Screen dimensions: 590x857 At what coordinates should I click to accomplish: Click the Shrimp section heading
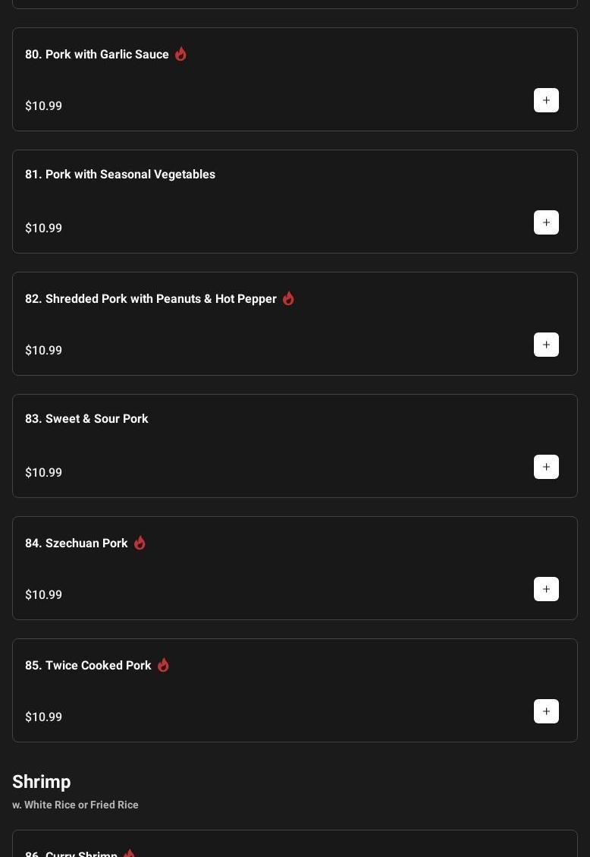pyautogui.click(x=42, y=782)
